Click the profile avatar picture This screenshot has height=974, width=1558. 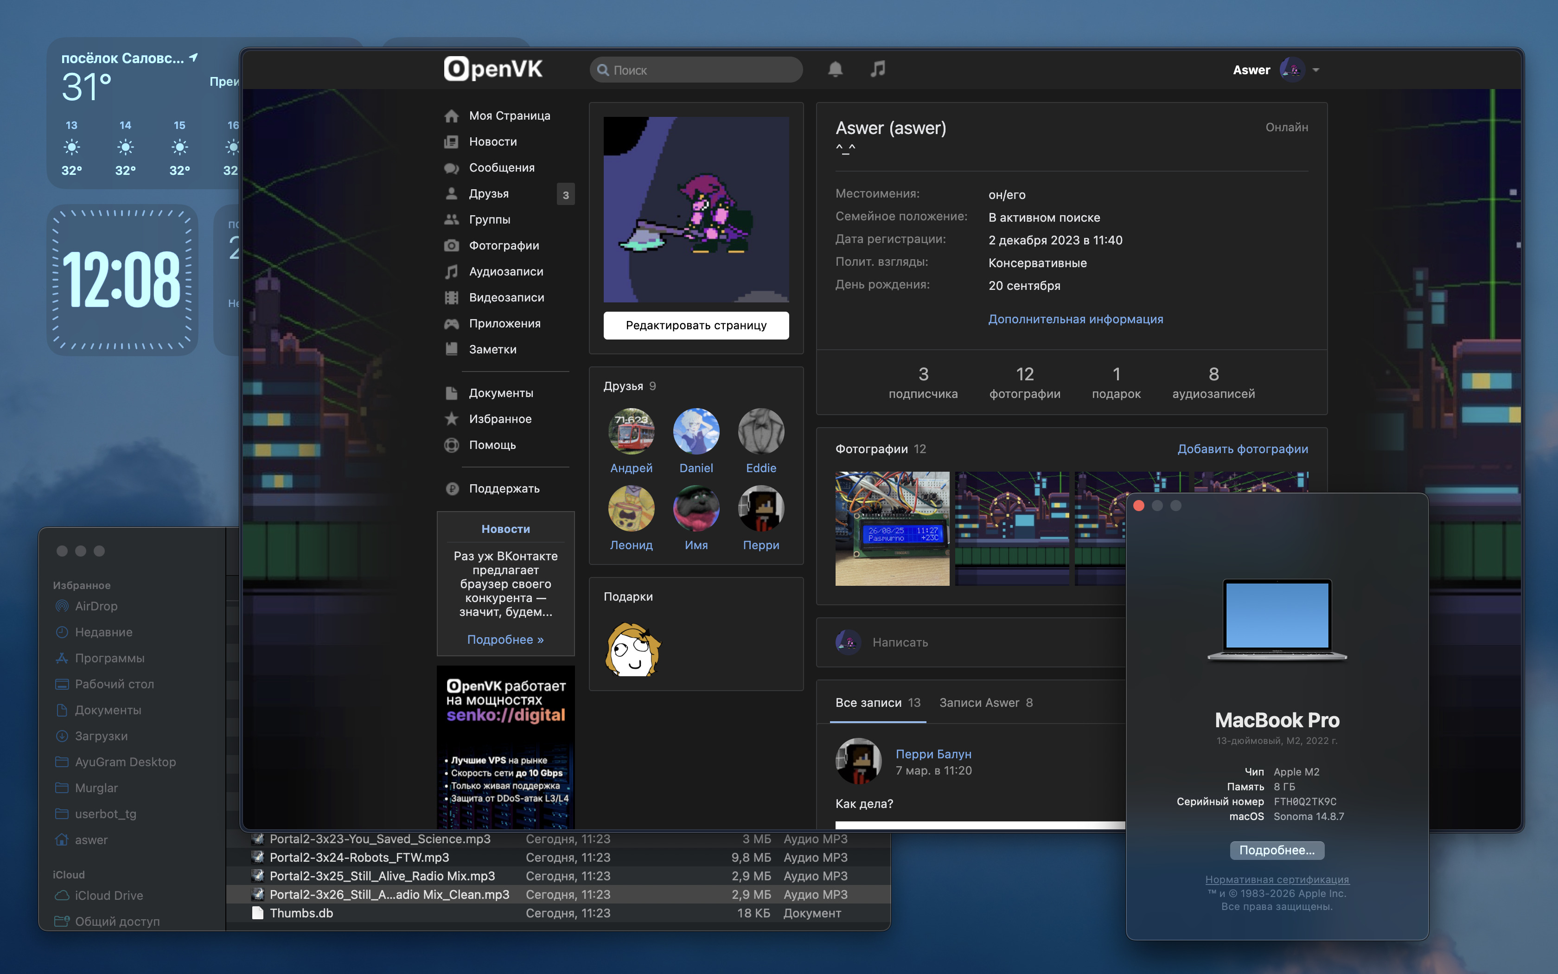click(696, 209)
